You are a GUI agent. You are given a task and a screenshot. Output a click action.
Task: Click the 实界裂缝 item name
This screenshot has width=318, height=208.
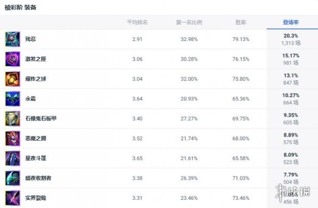click(36, 198)
